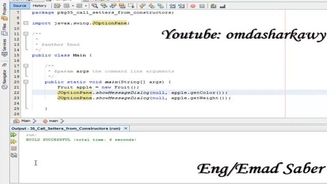Open the Files side panel
Image resolution: width=327 pixels, height=184 pixels.
pos(5,29)
